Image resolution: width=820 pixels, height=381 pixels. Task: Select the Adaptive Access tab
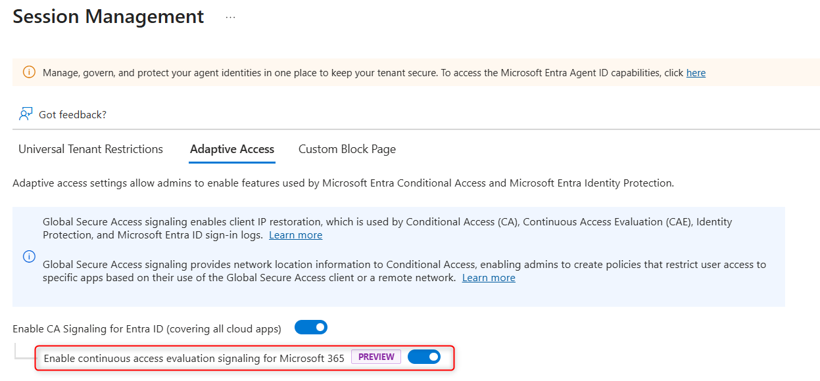232,149
